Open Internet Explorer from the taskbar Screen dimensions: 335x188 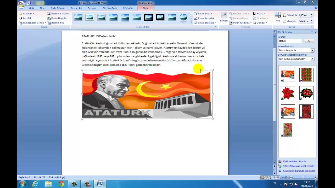(x=35, y=184)
